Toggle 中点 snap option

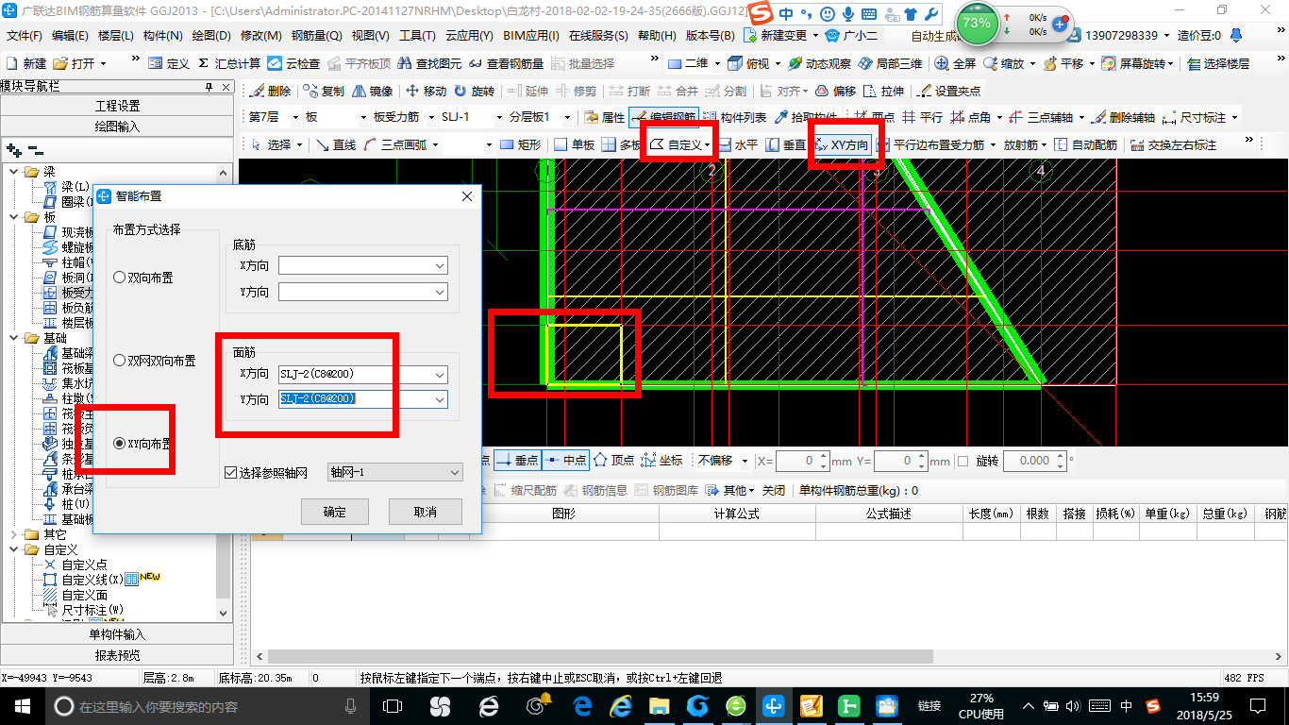565,460
